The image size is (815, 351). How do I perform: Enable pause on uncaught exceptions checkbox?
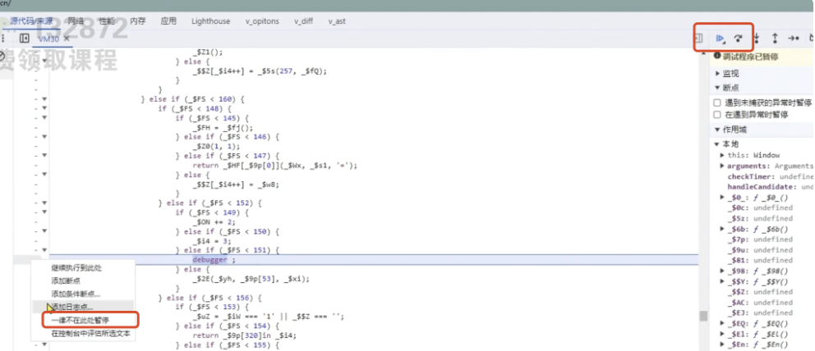pyautogui.click(x=717, y=103)
